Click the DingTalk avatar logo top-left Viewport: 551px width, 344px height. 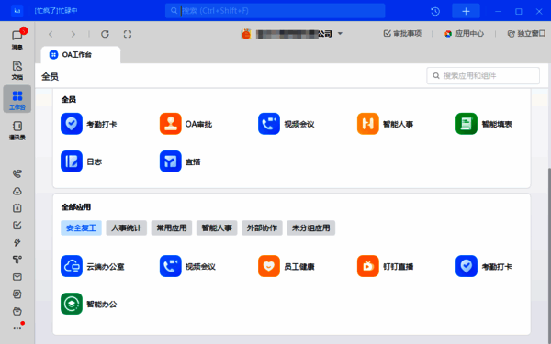pyautogui.click(x=17, y=11)
